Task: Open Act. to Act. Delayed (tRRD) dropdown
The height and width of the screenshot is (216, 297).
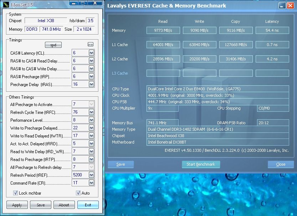Action: pos(92,144)
